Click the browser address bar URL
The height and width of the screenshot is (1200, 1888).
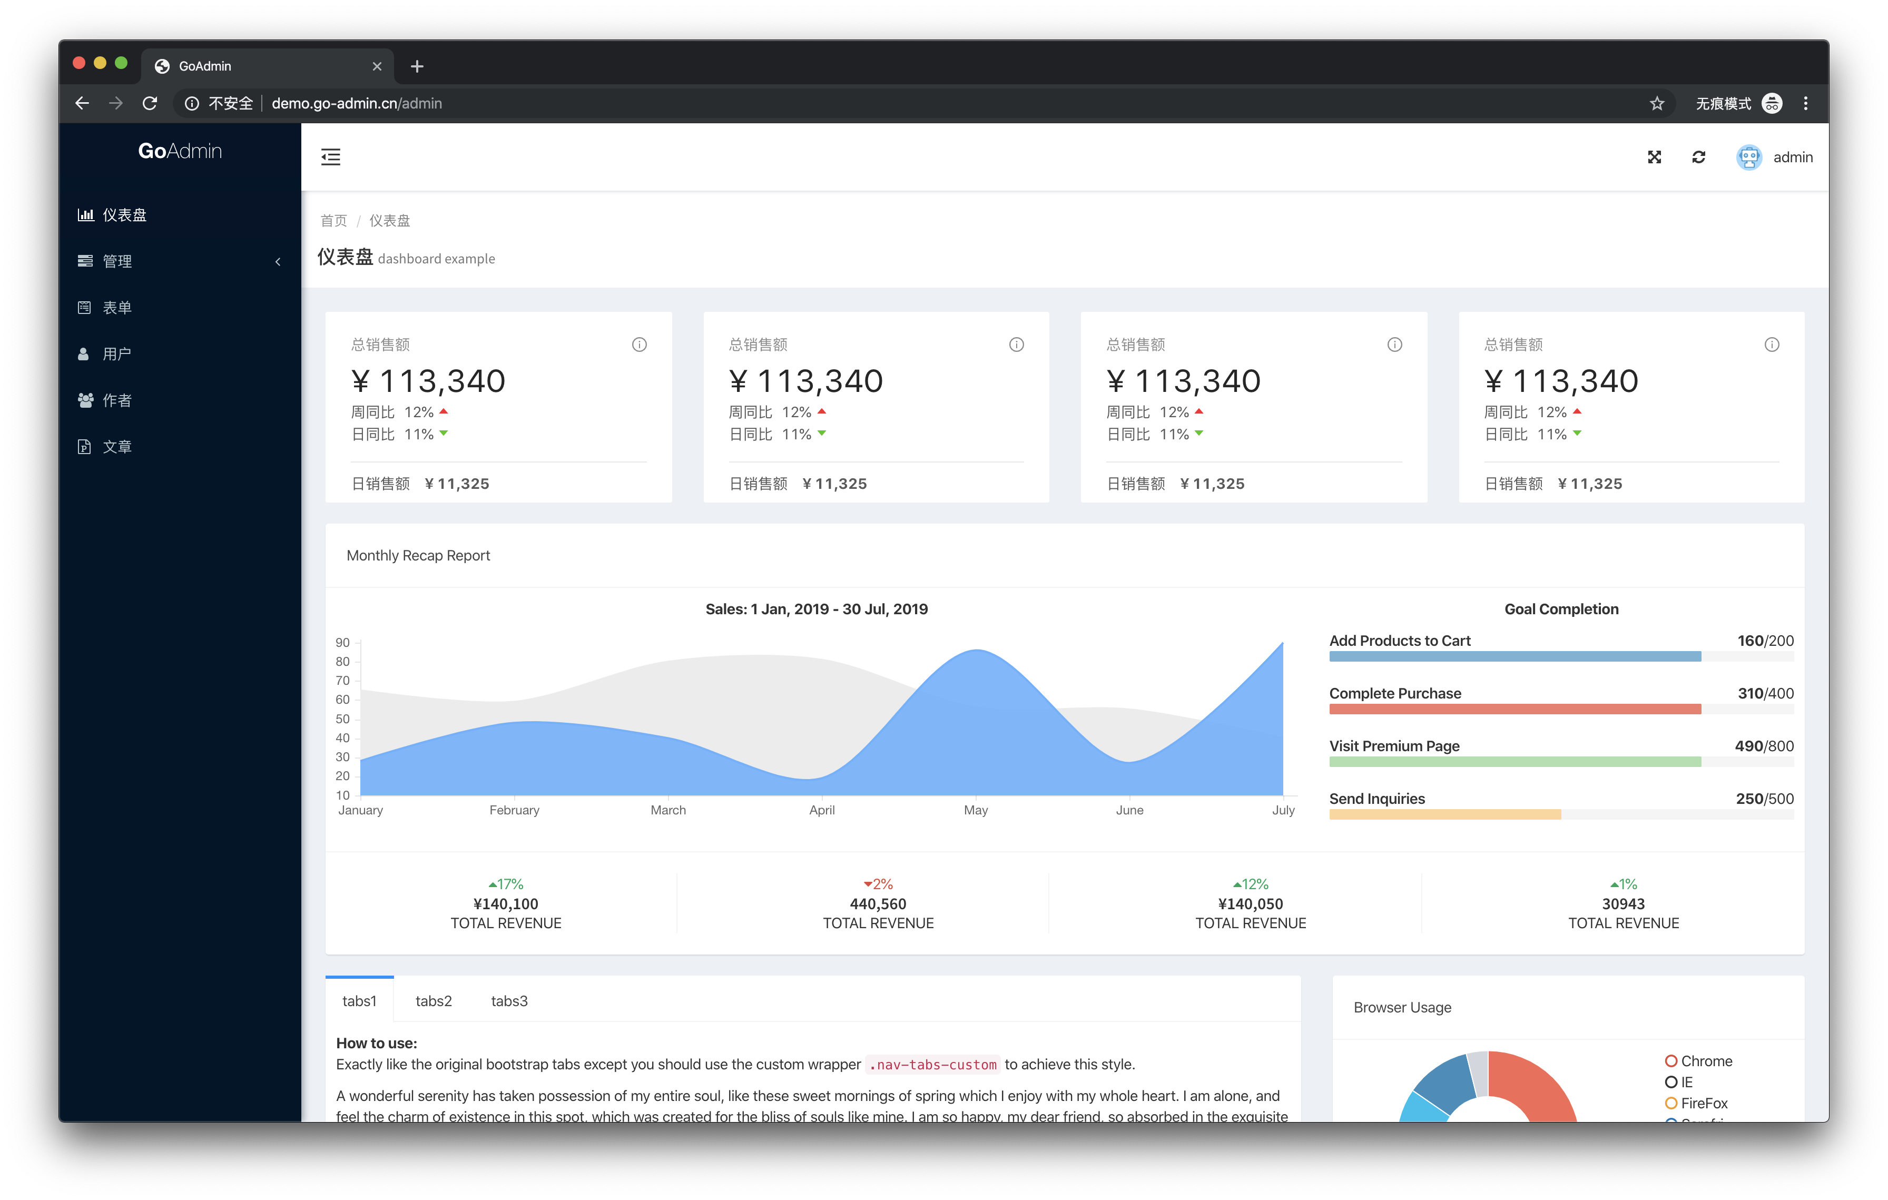pyautogui.click(x=357, y=103)
